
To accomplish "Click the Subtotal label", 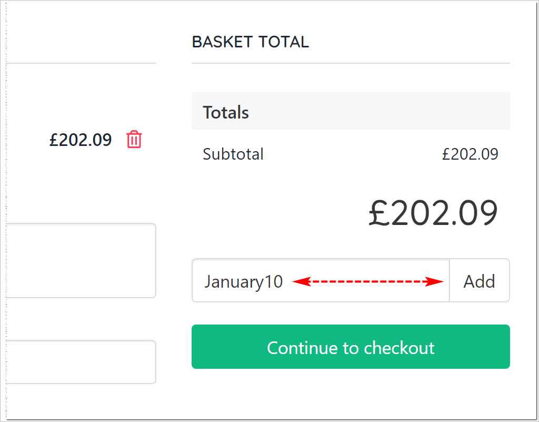I will 233,154.
